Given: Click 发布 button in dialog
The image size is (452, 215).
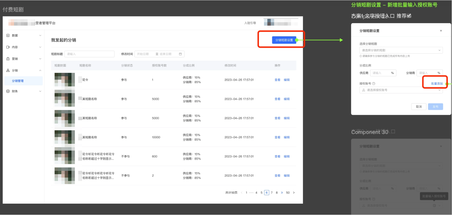Looking at the screenshot, I should pyautogui.click(x=435, y=107).
